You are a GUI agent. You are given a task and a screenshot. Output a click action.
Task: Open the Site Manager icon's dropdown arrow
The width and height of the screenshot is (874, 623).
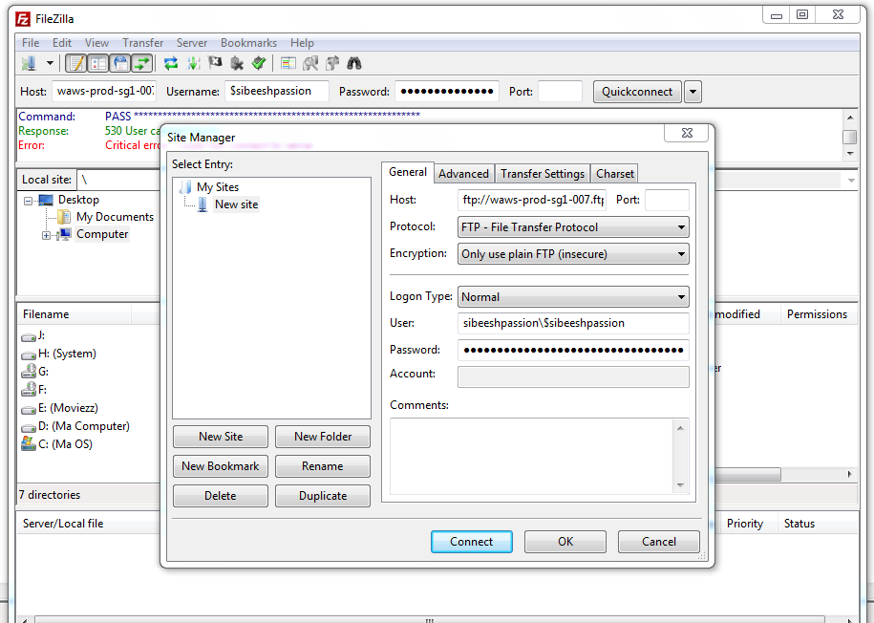[x=50, y=64]
